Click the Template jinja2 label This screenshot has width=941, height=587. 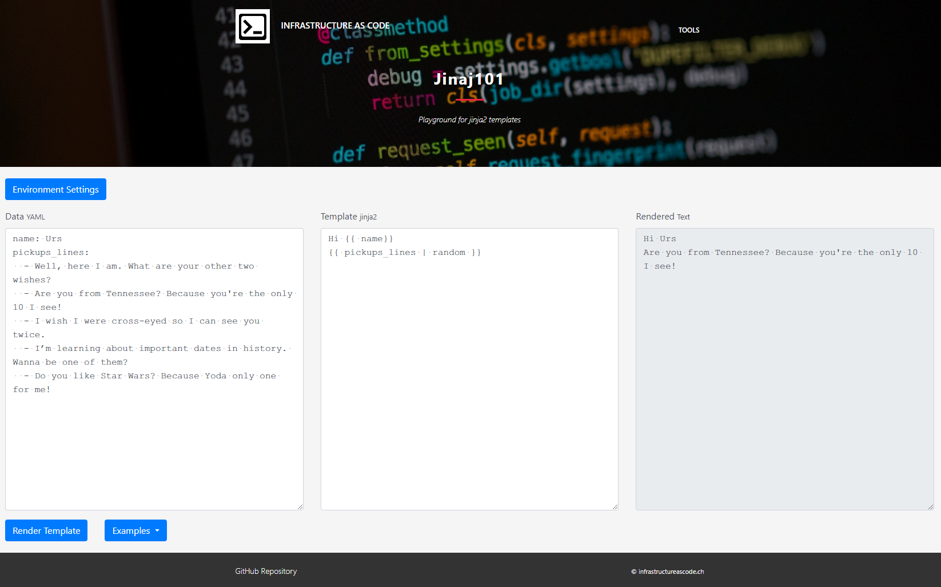pyautogui.click(x=348, y=217)
